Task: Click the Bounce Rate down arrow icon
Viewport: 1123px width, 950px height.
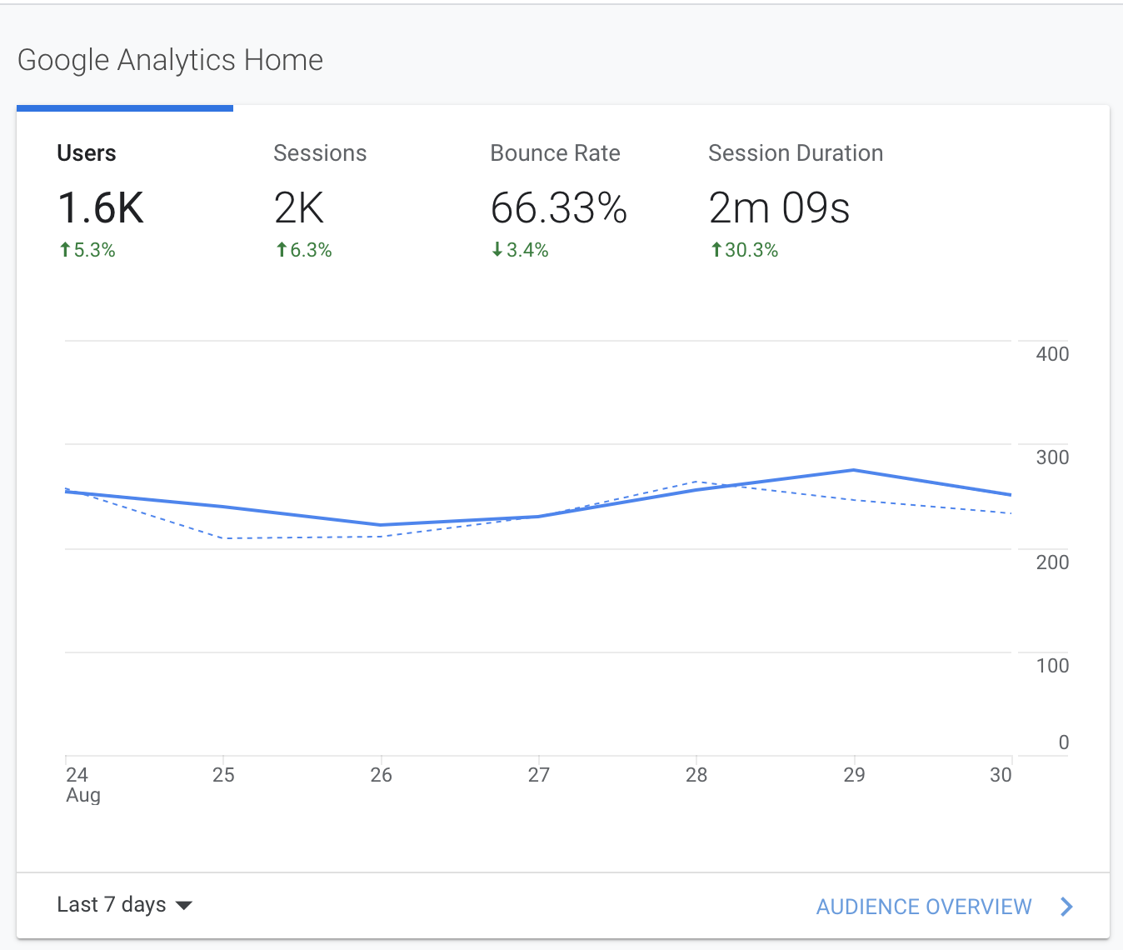Action: click(497, 249)
